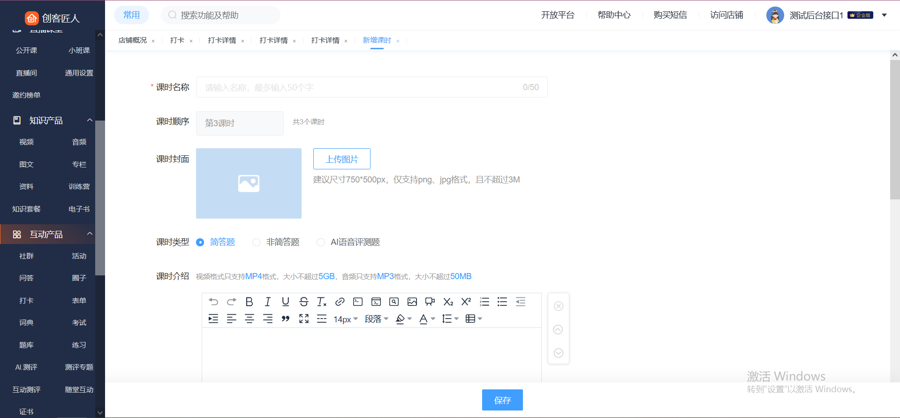The image size is (900, 418).
Task: Select the 简答题 radio option
Action: (200, 243)
